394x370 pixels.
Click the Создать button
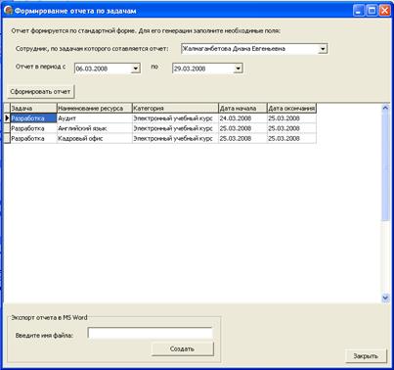click(x=183, y=349)
